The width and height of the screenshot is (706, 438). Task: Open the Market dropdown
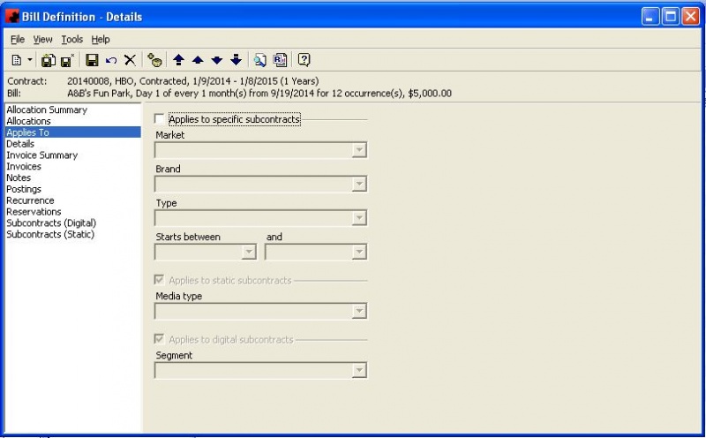358,150
